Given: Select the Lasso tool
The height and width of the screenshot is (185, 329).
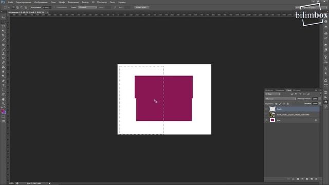Looking at the screenshot, I should (3, 26).
